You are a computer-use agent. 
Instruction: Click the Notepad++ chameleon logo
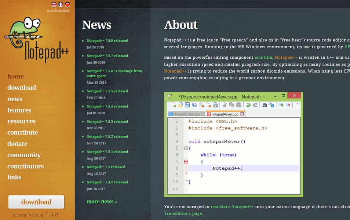point(36,40)
